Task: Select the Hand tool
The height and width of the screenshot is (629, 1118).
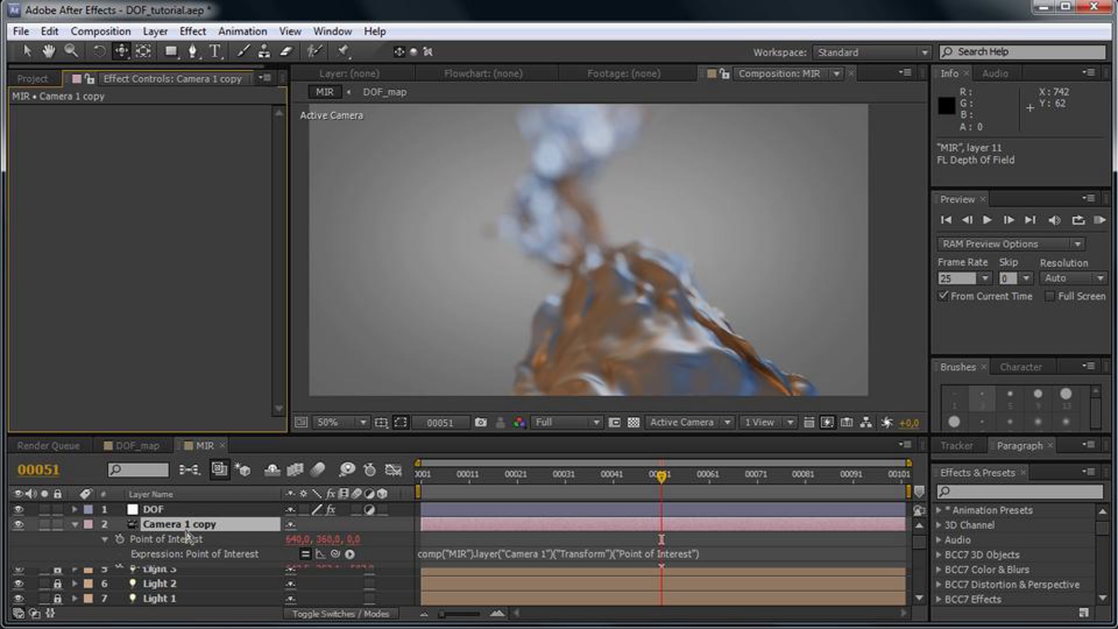Action: click(x=48, y=51)
